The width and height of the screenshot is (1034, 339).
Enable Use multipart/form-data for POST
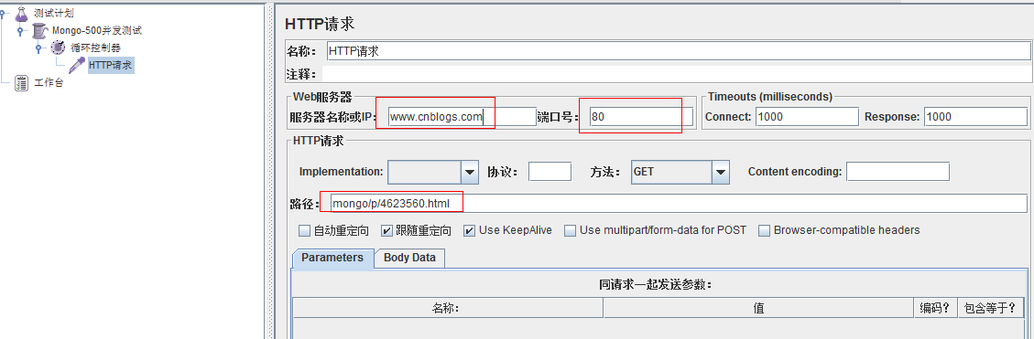pyautogui.click(x=571, y=231)
